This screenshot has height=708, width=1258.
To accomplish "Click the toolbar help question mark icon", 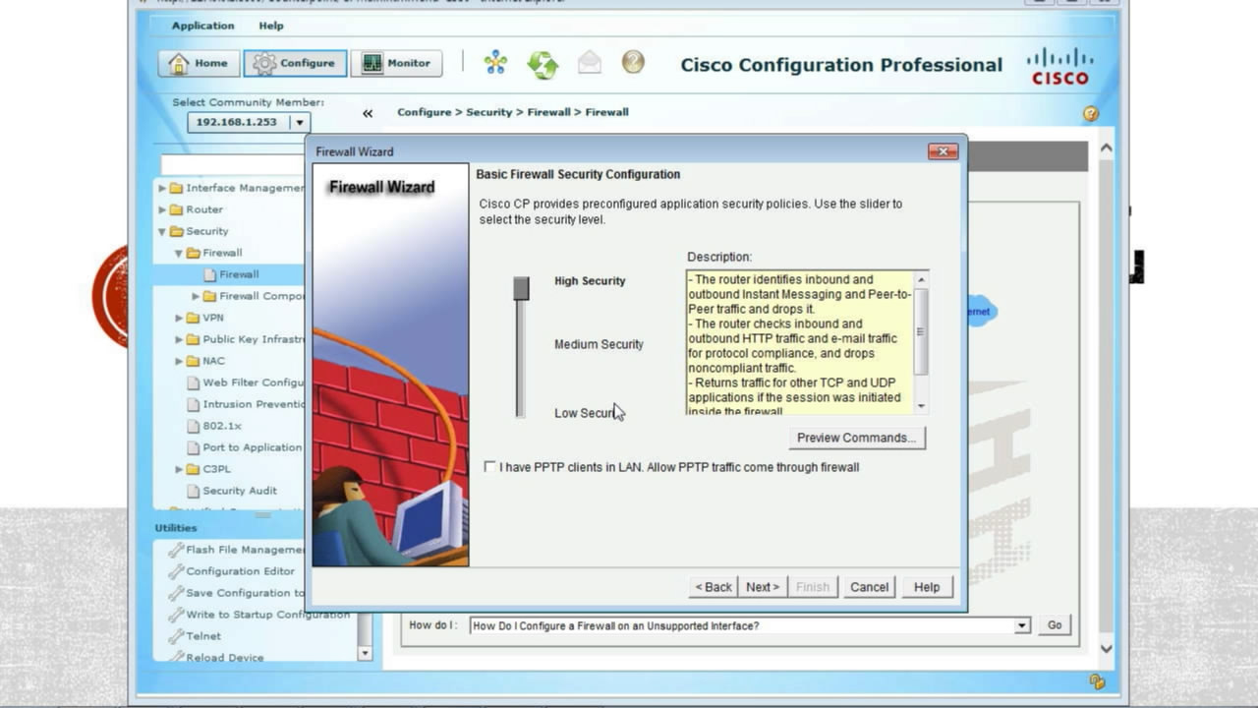I will tap(633, 62).
